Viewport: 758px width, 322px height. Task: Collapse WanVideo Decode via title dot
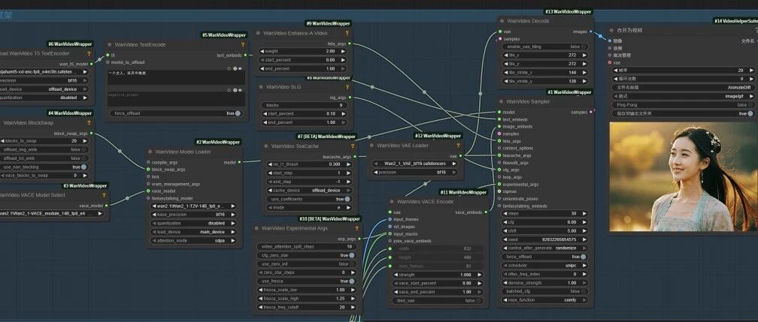point(502,21)
